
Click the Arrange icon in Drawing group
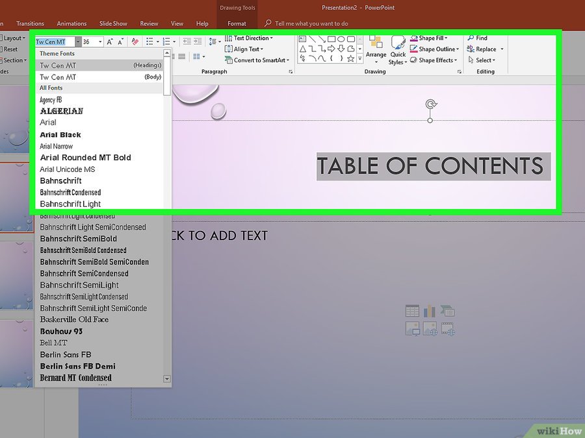376,47
